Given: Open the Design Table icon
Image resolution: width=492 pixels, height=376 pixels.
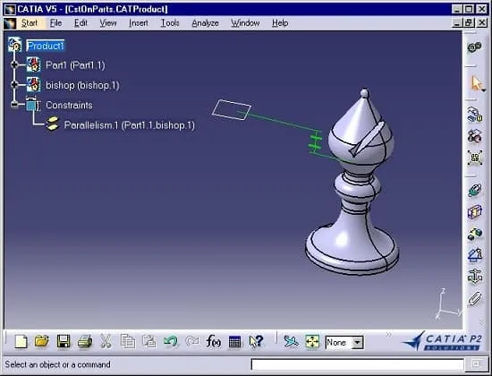Looking at the screenshot, I should point(234,342).
